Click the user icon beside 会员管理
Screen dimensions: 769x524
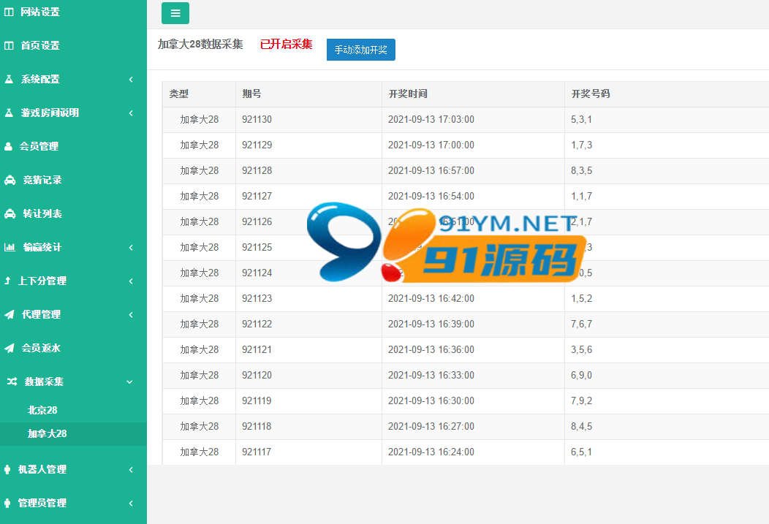pos(8,146)
